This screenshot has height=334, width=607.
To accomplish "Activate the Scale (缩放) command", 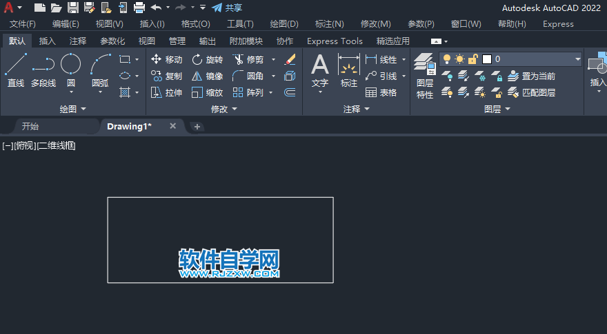I will pyautogui.click(x=208, y=93).
